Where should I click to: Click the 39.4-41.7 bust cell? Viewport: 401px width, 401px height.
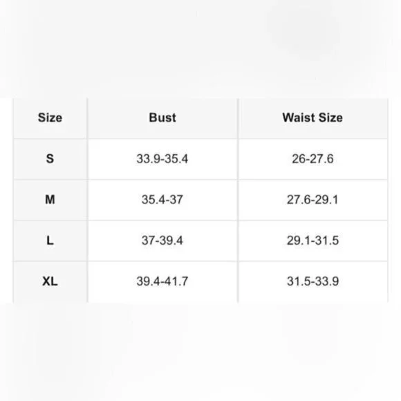(x=162, y=281)
